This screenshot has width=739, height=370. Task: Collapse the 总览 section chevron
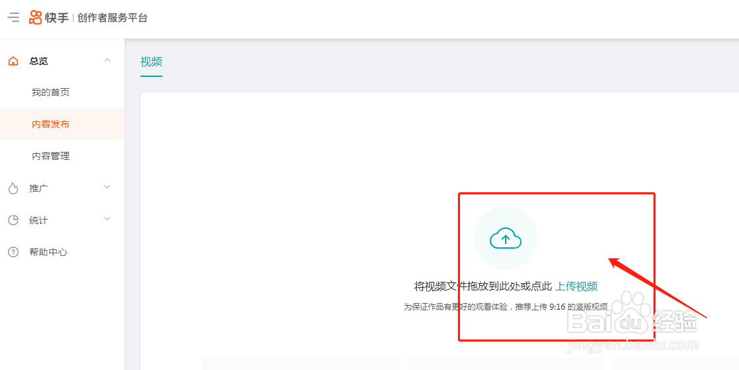pos(107,60)
